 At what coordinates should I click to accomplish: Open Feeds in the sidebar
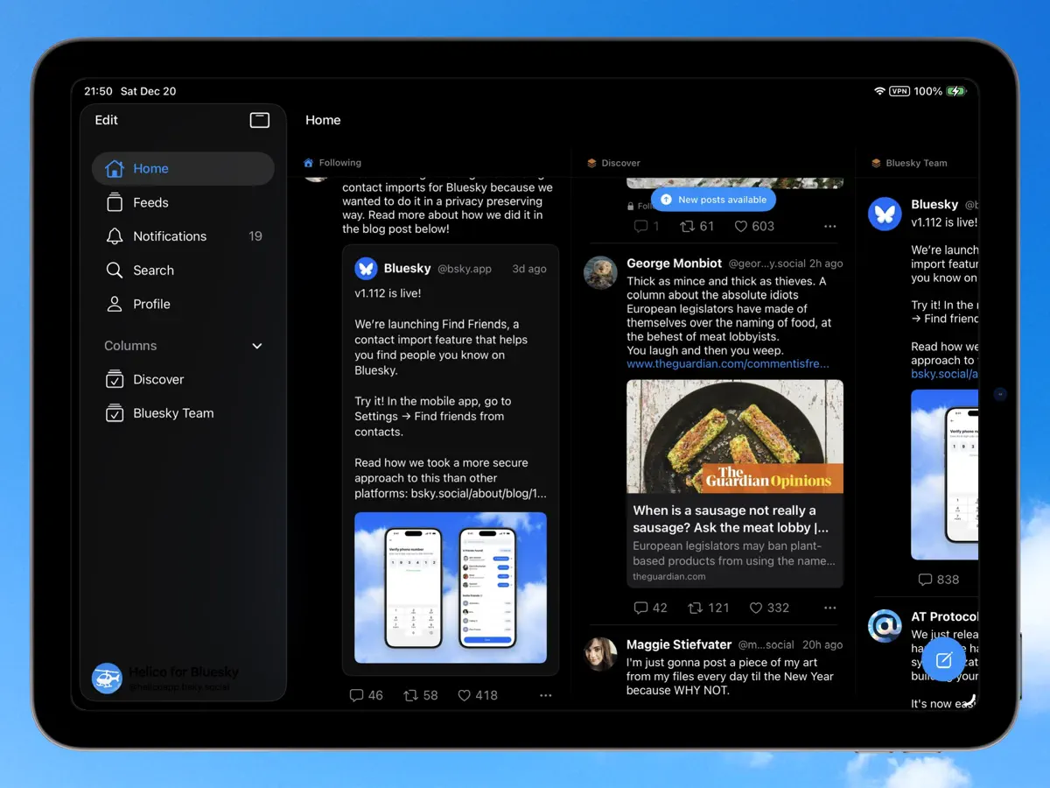tap(183, 202)
